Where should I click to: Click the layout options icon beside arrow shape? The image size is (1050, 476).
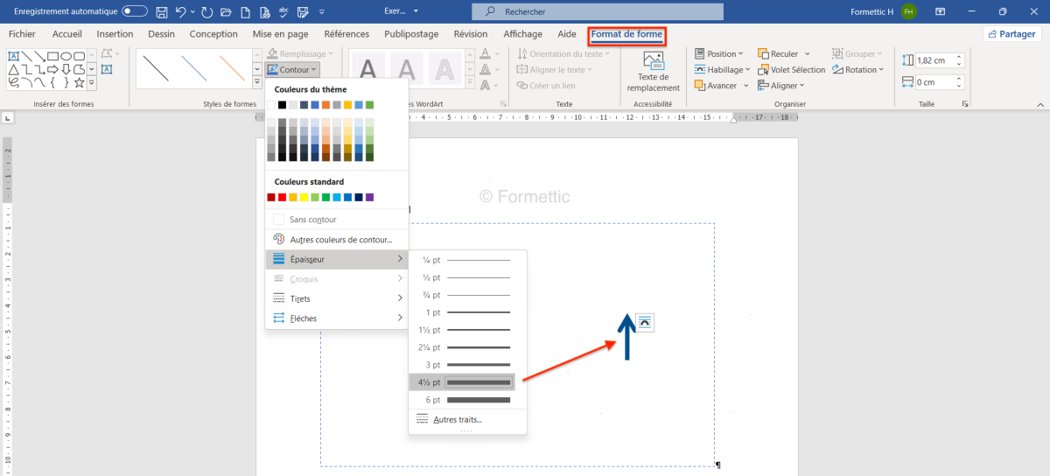[645, 322]
